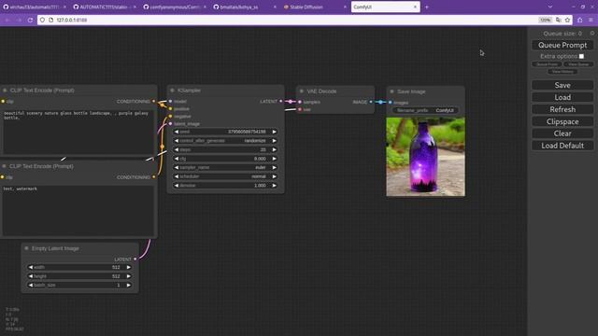Open the scheduler normal dropdown
Viewport: 598px width, 336px height.
pyautogui.click(x=225, y=176)
